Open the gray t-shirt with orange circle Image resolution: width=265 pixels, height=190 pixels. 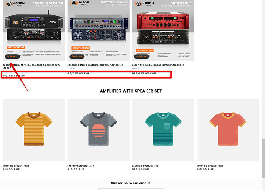click(99, 130)
